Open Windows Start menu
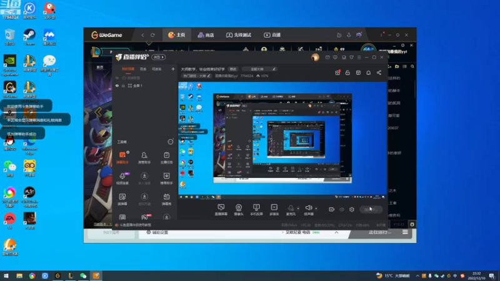Screen dimensions: 500x281 (6, 275)
